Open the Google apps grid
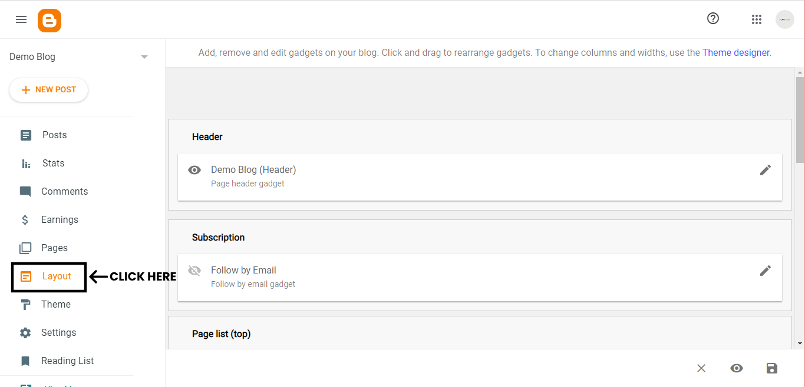805x387 pixels. coord(757,19)
